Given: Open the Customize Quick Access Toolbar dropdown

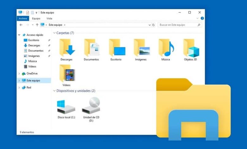Looking at the screenshot, I should tap(36, 13).
